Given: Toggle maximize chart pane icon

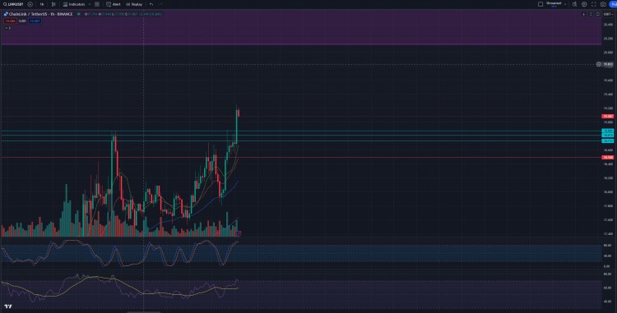Looking at the screenshot, I should point(598,14).
